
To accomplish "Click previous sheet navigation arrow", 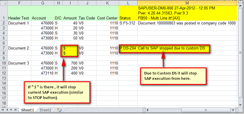I will coord(7,110).
